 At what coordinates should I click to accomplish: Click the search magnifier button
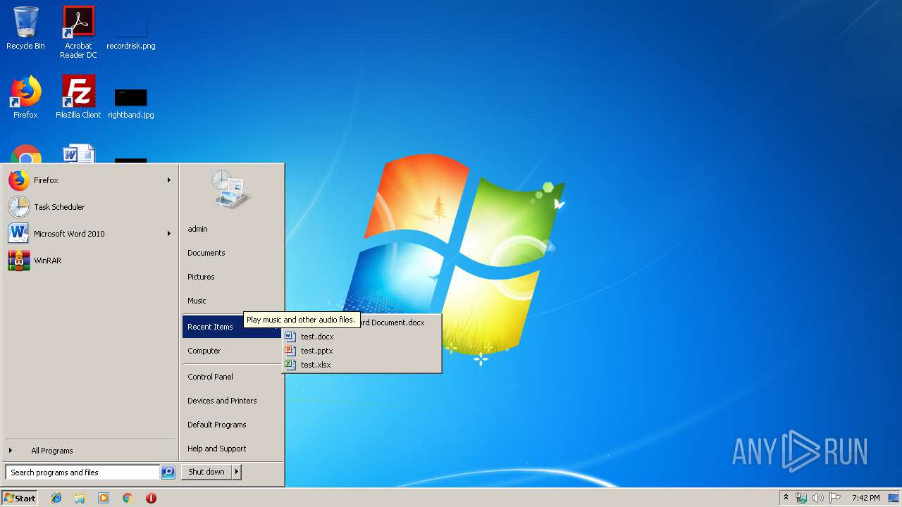click(168, 472)
